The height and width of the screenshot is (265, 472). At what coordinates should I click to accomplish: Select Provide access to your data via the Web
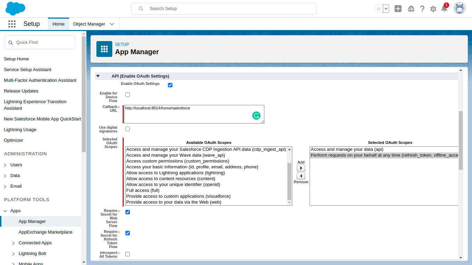(x=206, y=202)
